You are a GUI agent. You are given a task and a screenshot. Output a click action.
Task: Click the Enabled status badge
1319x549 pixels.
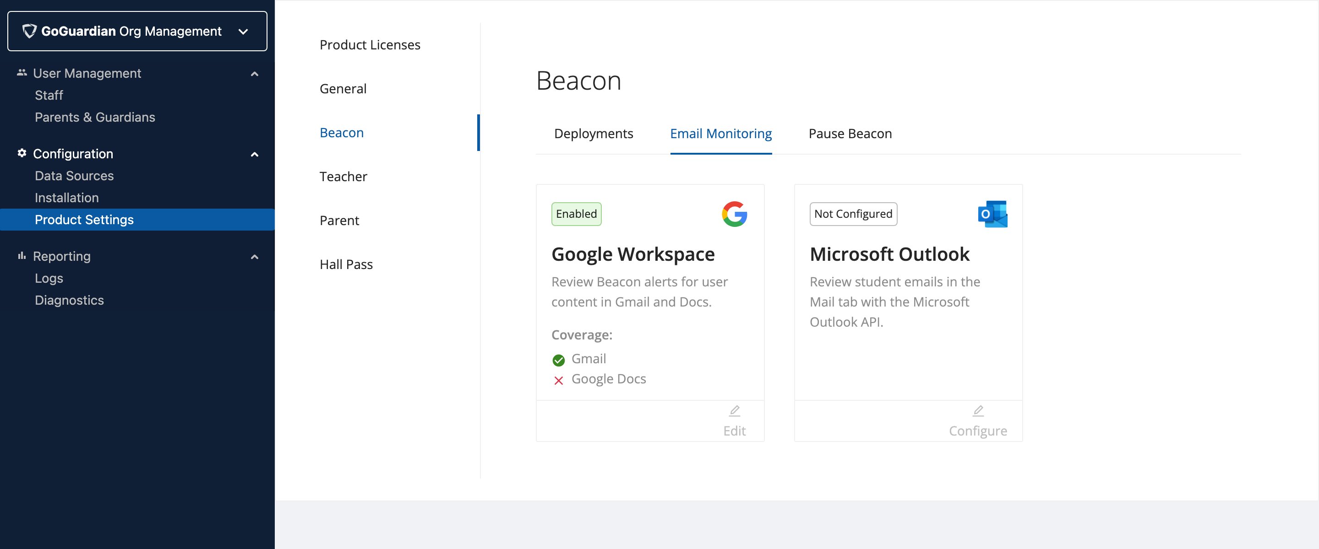click(576, 214)
